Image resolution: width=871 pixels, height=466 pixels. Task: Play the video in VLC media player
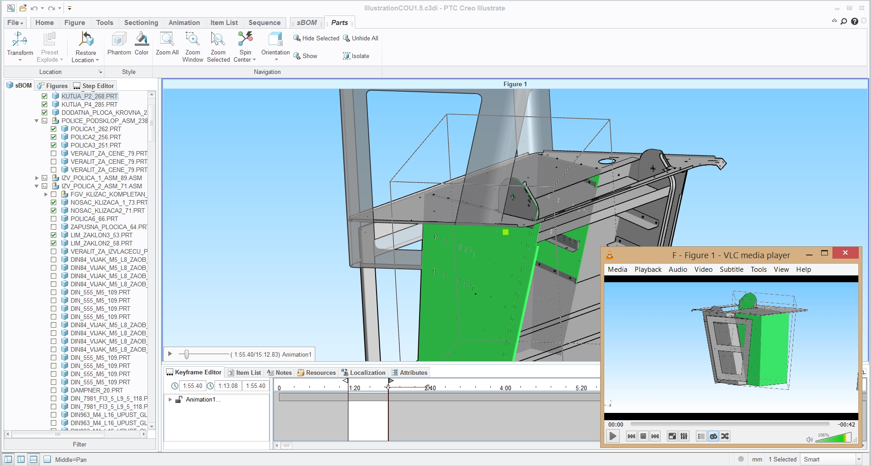[613, 437]
